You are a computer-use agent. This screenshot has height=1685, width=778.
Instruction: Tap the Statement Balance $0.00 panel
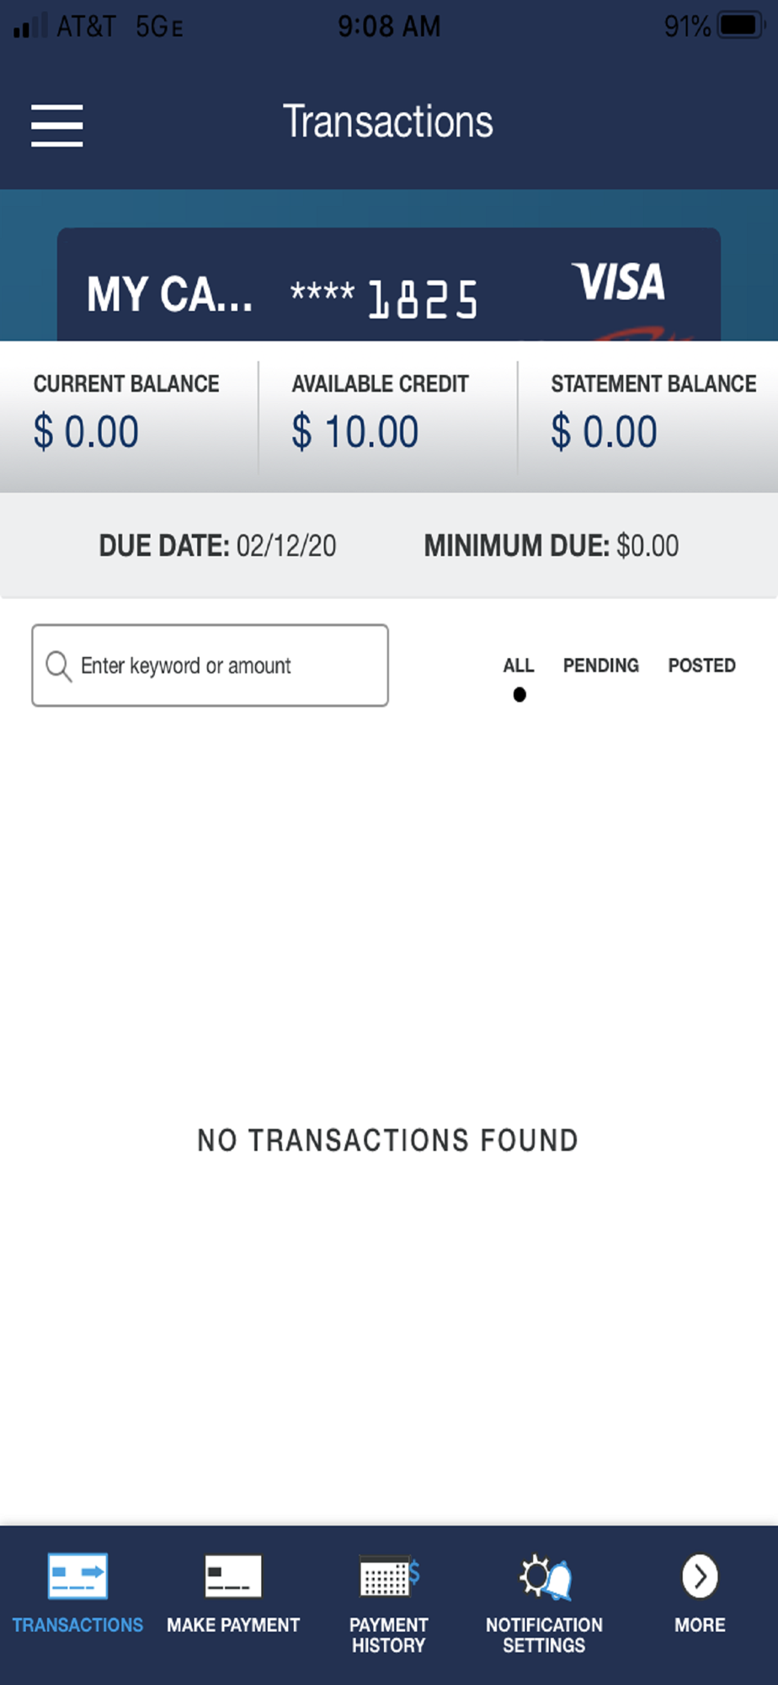[647, 415]
